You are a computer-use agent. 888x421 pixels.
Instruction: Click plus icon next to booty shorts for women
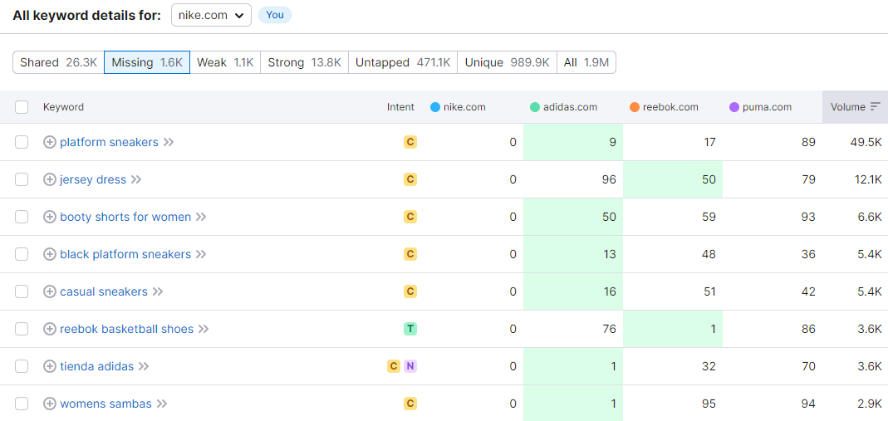50,217
